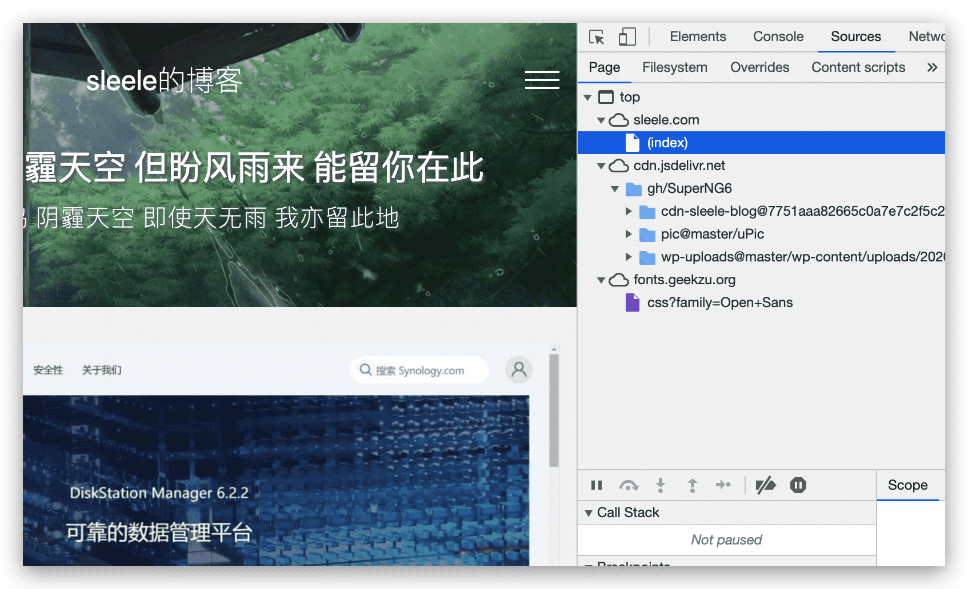Show more tabs via double chevron
The height and width of the screenshot is (589, 968).
(932, 67)
